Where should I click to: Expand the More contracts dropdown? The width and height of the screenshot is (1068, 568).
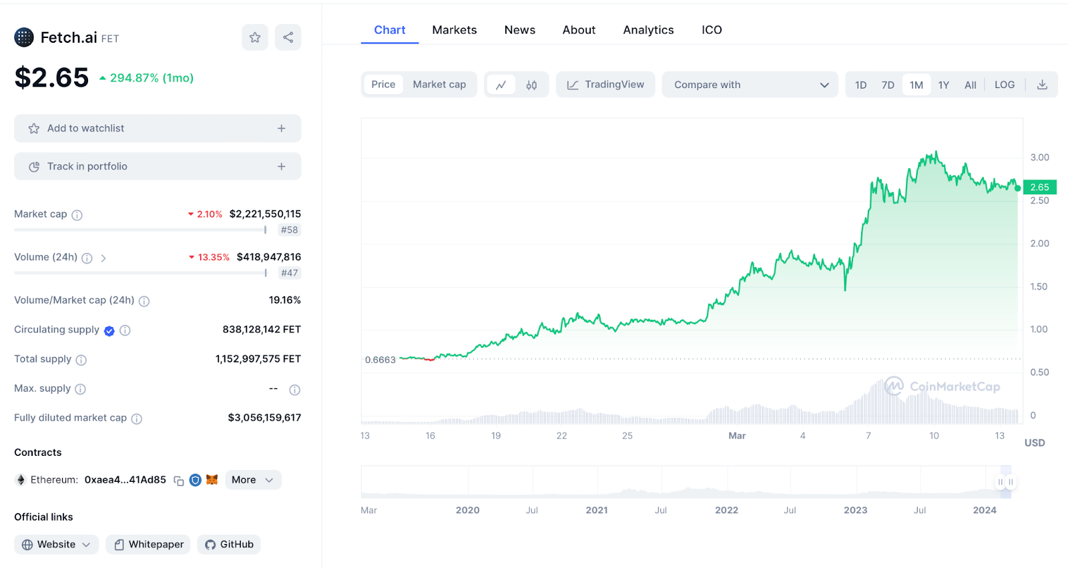point(253,480)
